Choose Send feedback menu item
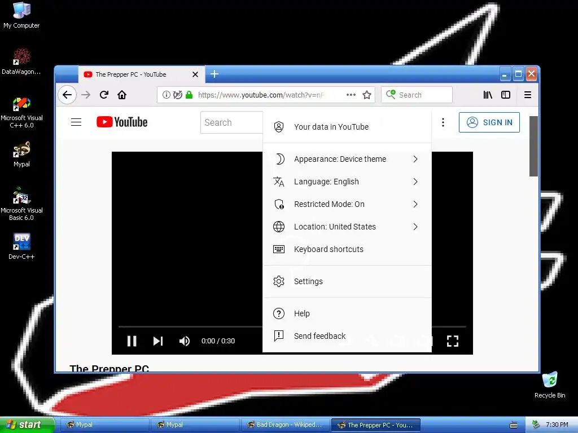Screen dimensions: 578x433 (347, 336)
